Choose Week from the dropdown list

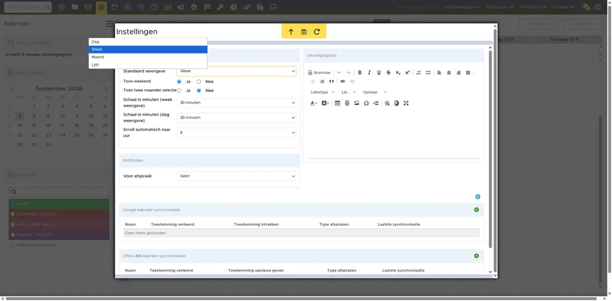pyautogui.click(x=148, y=49)
